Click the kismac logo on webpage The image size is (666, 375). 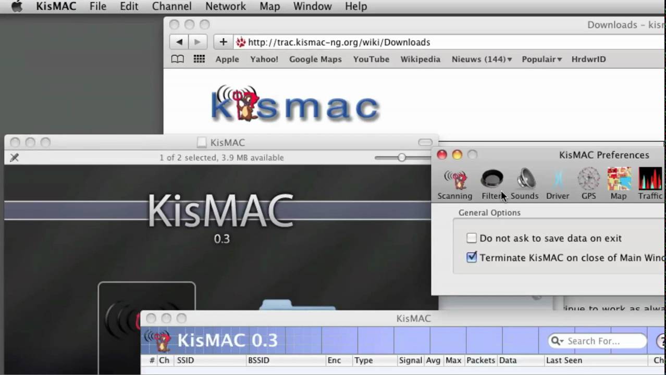295,104
